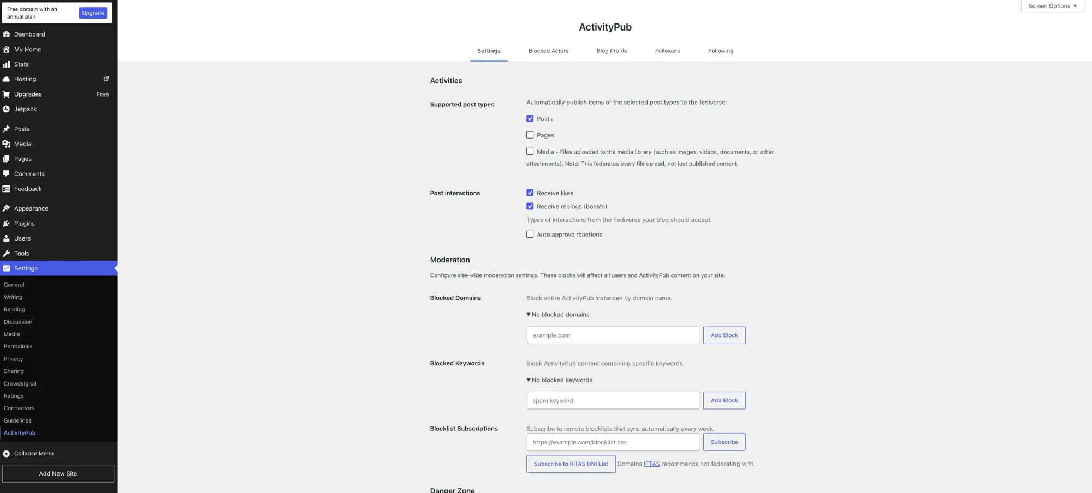Click the Upgrades cart icon
The height and width of the screenshot is (493, 1092).
[7, 94]
